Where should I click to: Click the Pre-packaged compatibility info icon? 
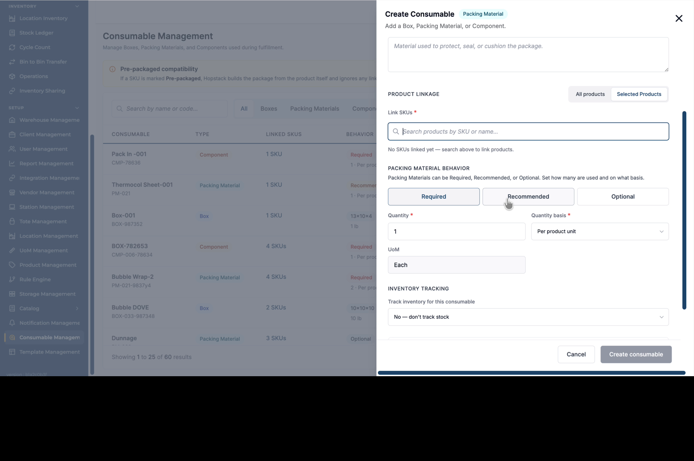click(113, 69)
